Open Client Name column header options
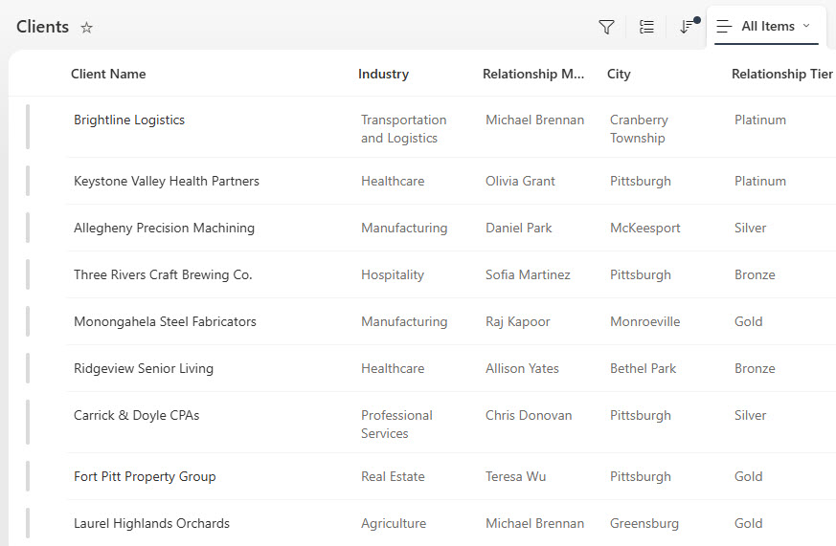Screen dimensions: 836x546 coord(108,74)
